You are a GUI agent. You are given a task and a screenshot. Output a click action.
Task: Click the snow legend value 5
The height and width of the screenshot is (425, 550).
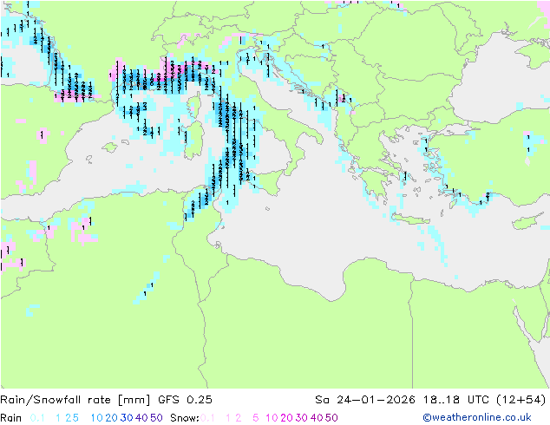256,418
